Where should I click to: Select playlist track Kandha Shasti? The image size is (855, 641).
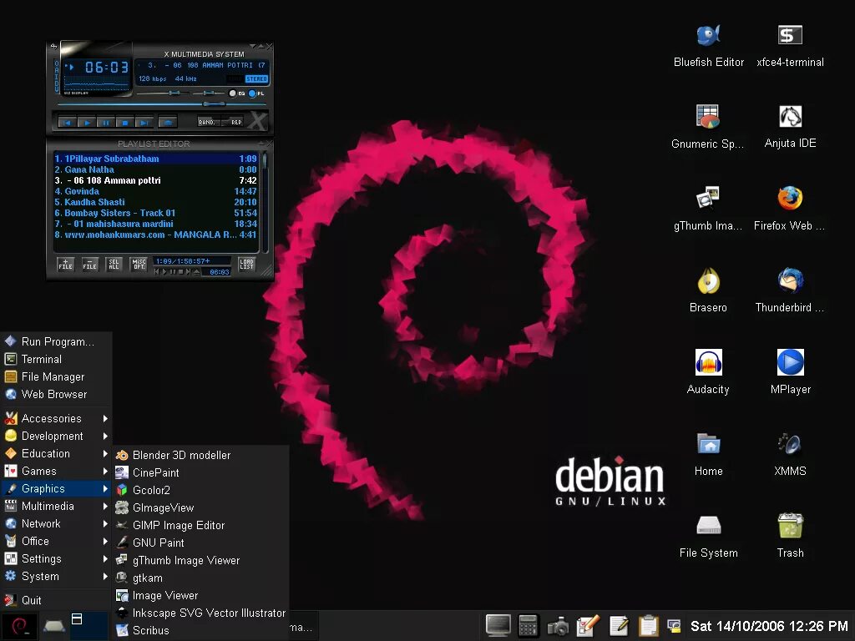click(155, 202)
